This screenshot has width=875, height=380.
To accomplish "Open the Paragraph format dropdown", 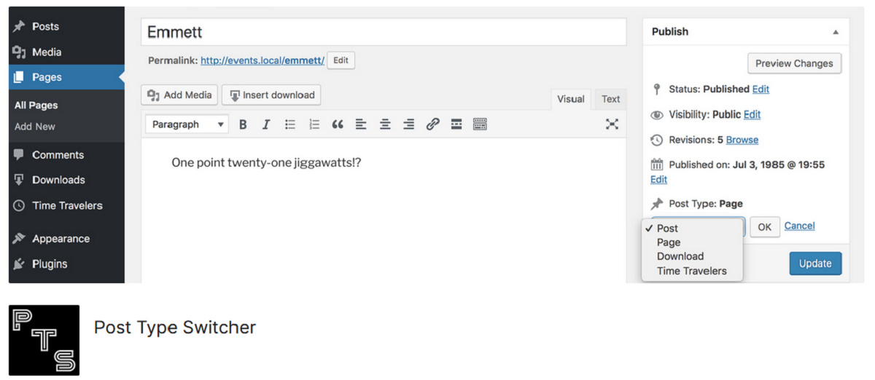I will click(x=187, y=124).
